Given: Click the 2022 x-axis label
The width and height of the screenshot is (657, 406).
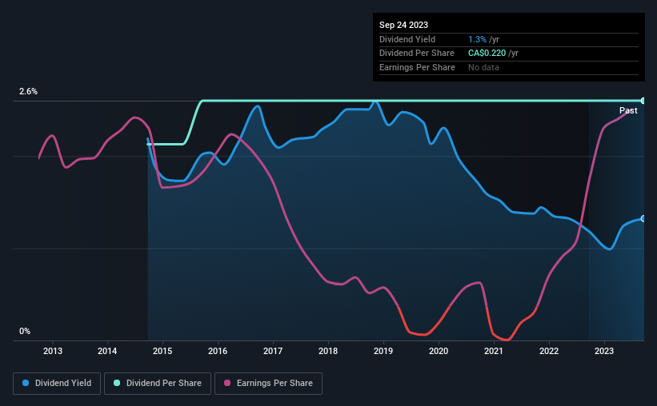Looking at the screenshot, I should [x=549, y=351].
